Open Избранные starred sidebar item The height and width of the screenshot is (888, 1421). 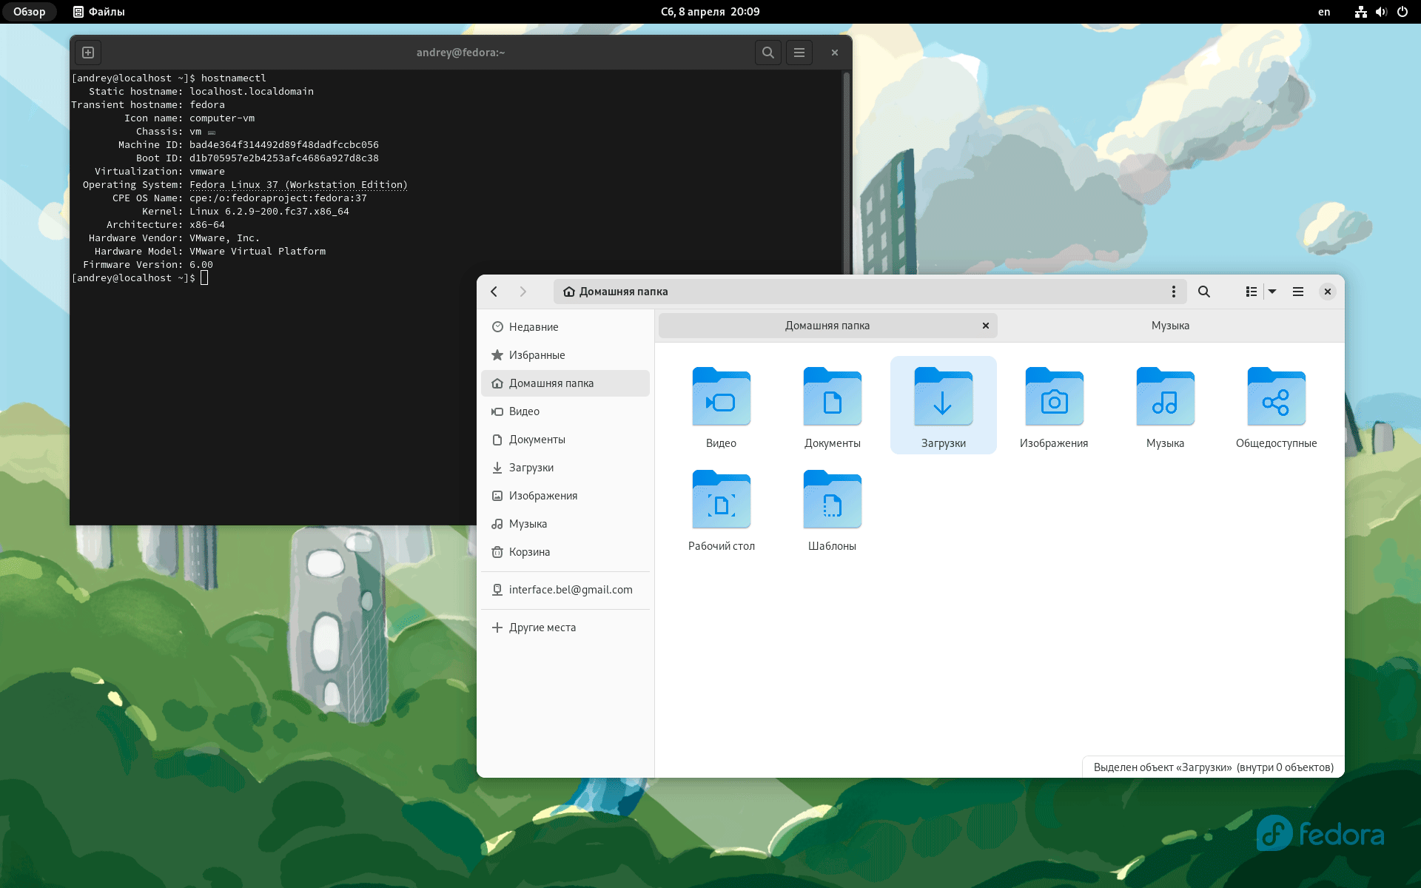537,355
